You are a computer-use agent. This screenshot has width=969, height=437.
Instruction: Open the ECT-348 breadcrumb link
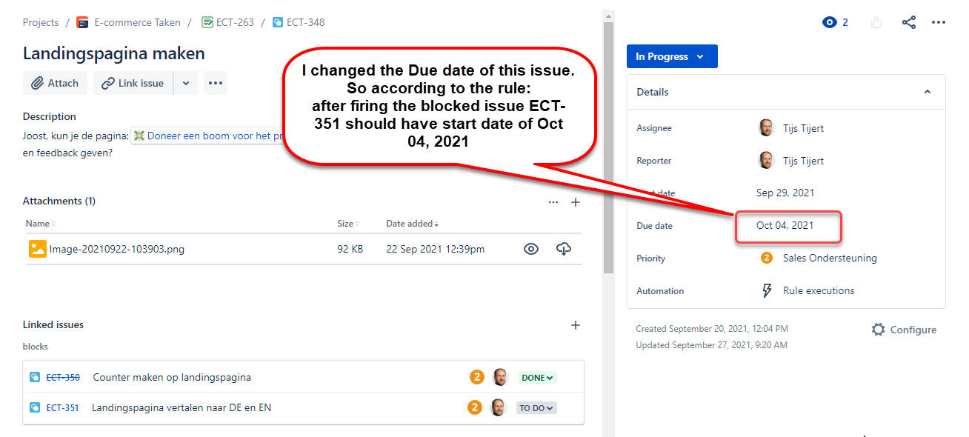pyautogui.click(x=305, y=22)
